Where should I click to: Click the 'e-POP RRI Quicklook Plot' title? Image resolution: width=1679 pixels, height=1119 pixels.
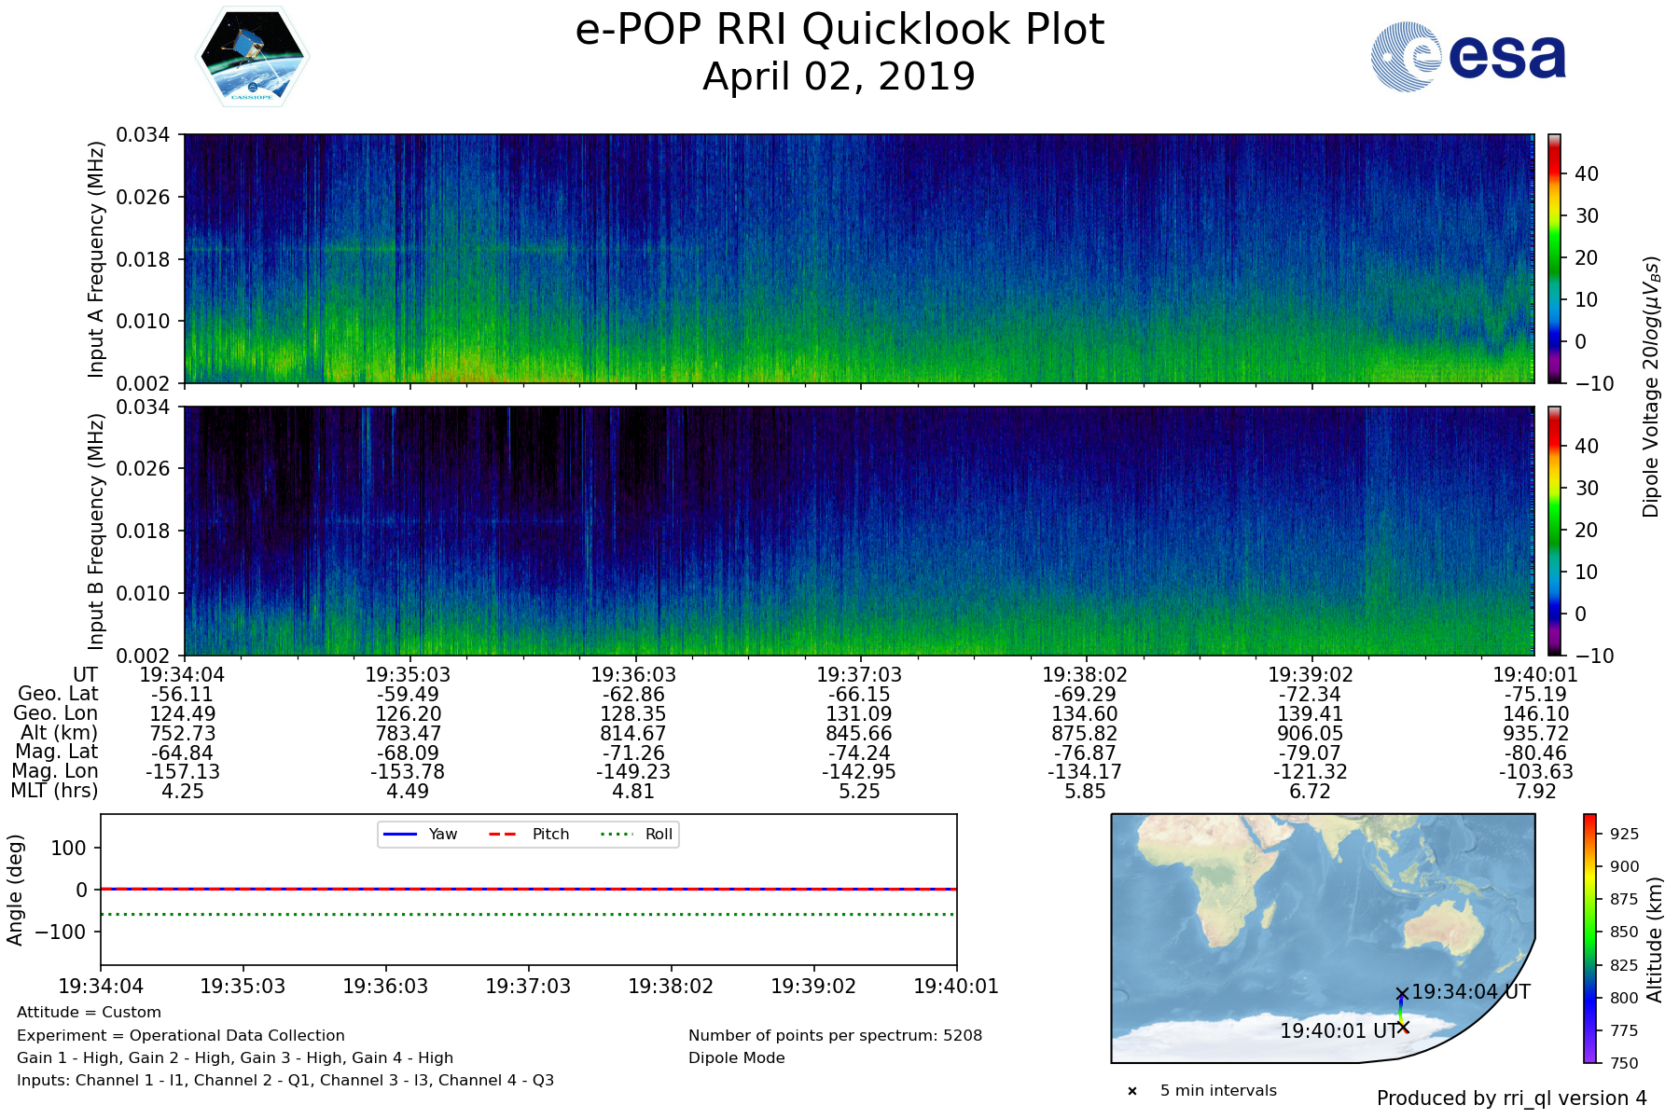pos(839,30)
